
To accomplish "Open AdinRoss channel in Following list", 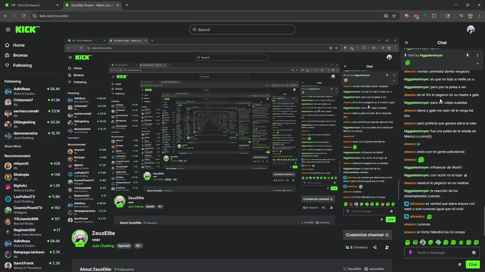I will tap(32, 91).
